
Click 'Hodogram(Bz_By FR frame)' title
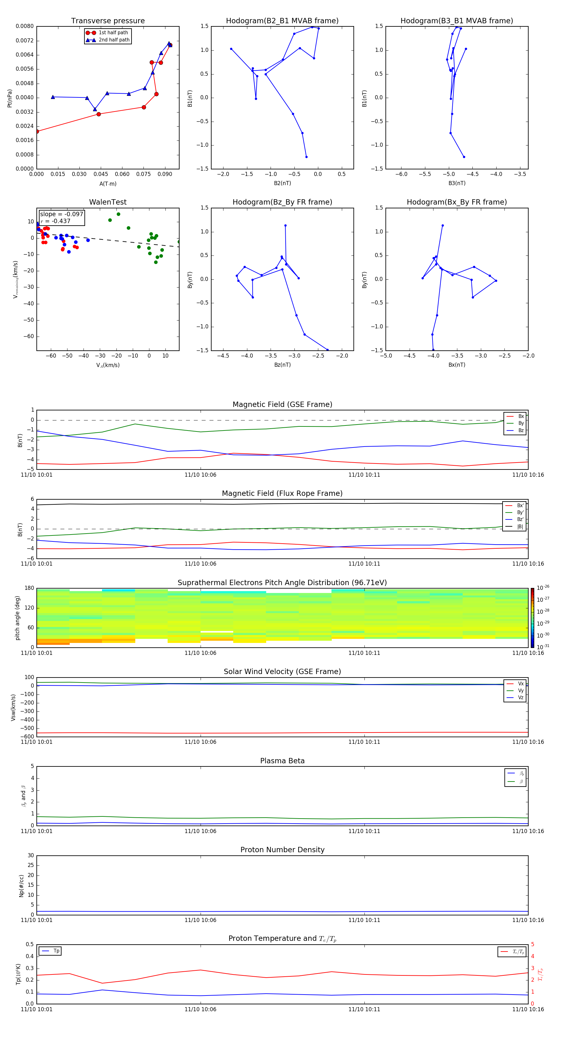pyautogui.click(x=282, y=202)
